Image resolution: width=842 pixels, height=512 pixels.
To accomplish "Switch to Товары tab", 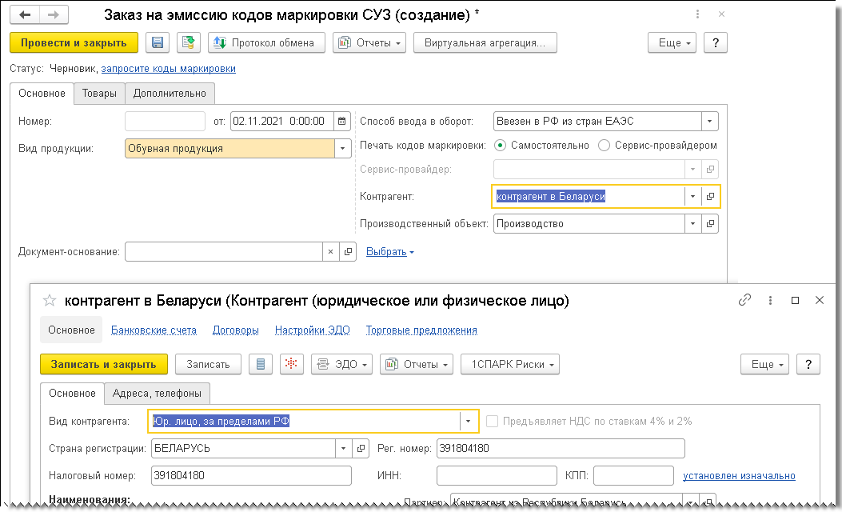I will [x=99, y=93].
